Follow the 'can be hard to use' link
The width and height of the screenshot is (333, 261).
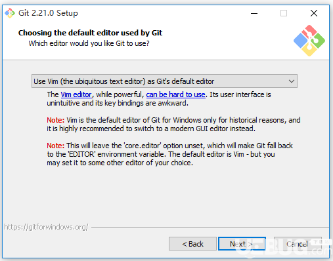point(176,94)
